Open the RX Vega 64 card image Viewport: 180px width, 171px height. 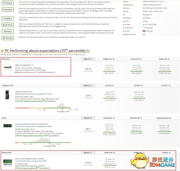click(x=7, y=95)
